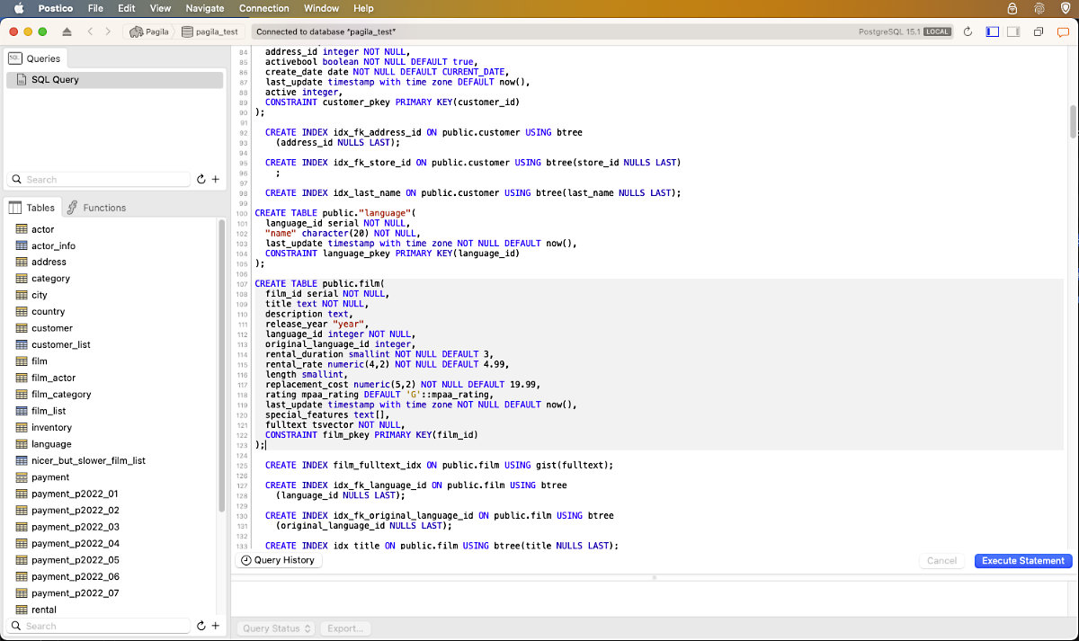The image size is (1079, 641).
Task: Click the Pagila elephant connection breadcrumb
Action: coord(149,31)
